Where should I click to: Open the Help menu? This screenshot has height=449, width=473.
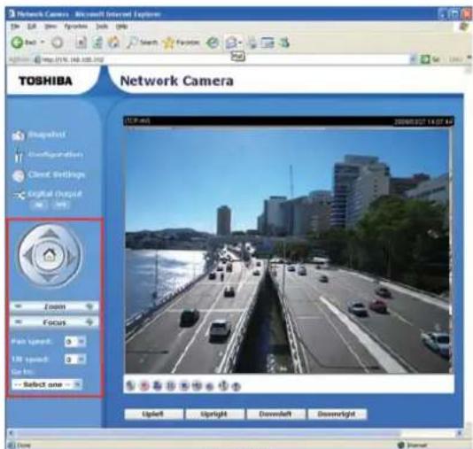(122, 27)
